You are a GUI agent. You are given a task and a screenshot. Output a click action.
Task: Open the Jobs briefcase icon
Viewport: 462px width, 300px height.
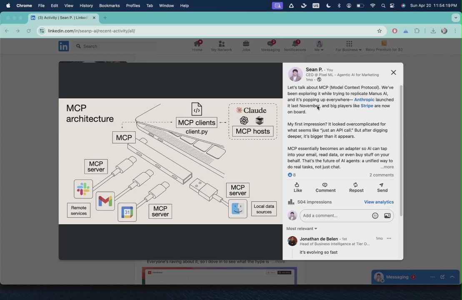click(x=246, y=46)
